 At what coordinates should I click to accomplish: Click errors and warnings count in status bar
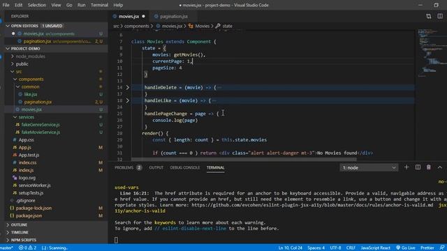[28, 248]
